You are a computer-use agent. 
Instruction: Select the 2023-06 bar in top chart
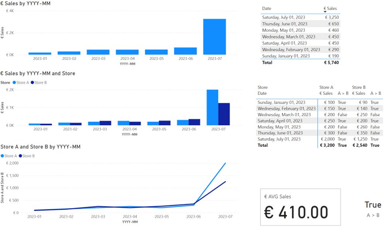coord(185,51)
